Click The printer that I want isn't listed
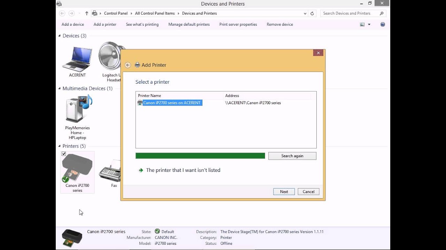 (183, 170)
